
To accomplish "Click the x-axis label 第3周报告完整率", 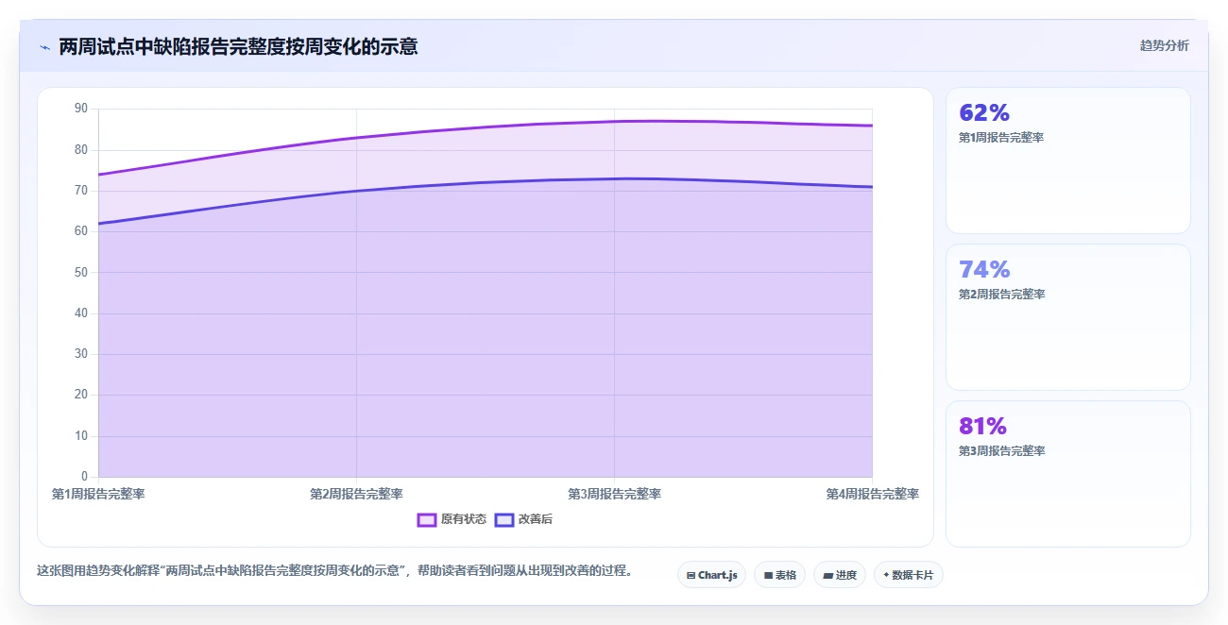I will click(614, 494).
